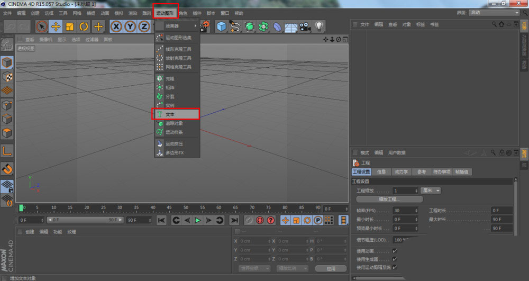Click the 缩放工程... button
529x281 pixels.
[x=389, y=199]
